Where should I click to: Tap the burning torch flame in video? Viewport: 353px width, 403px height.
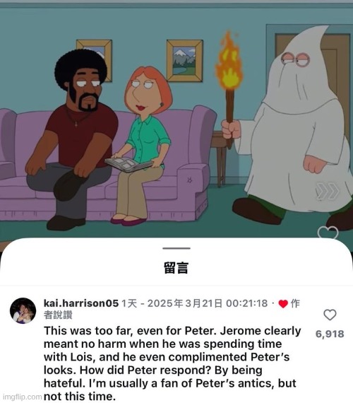point(229,62)
